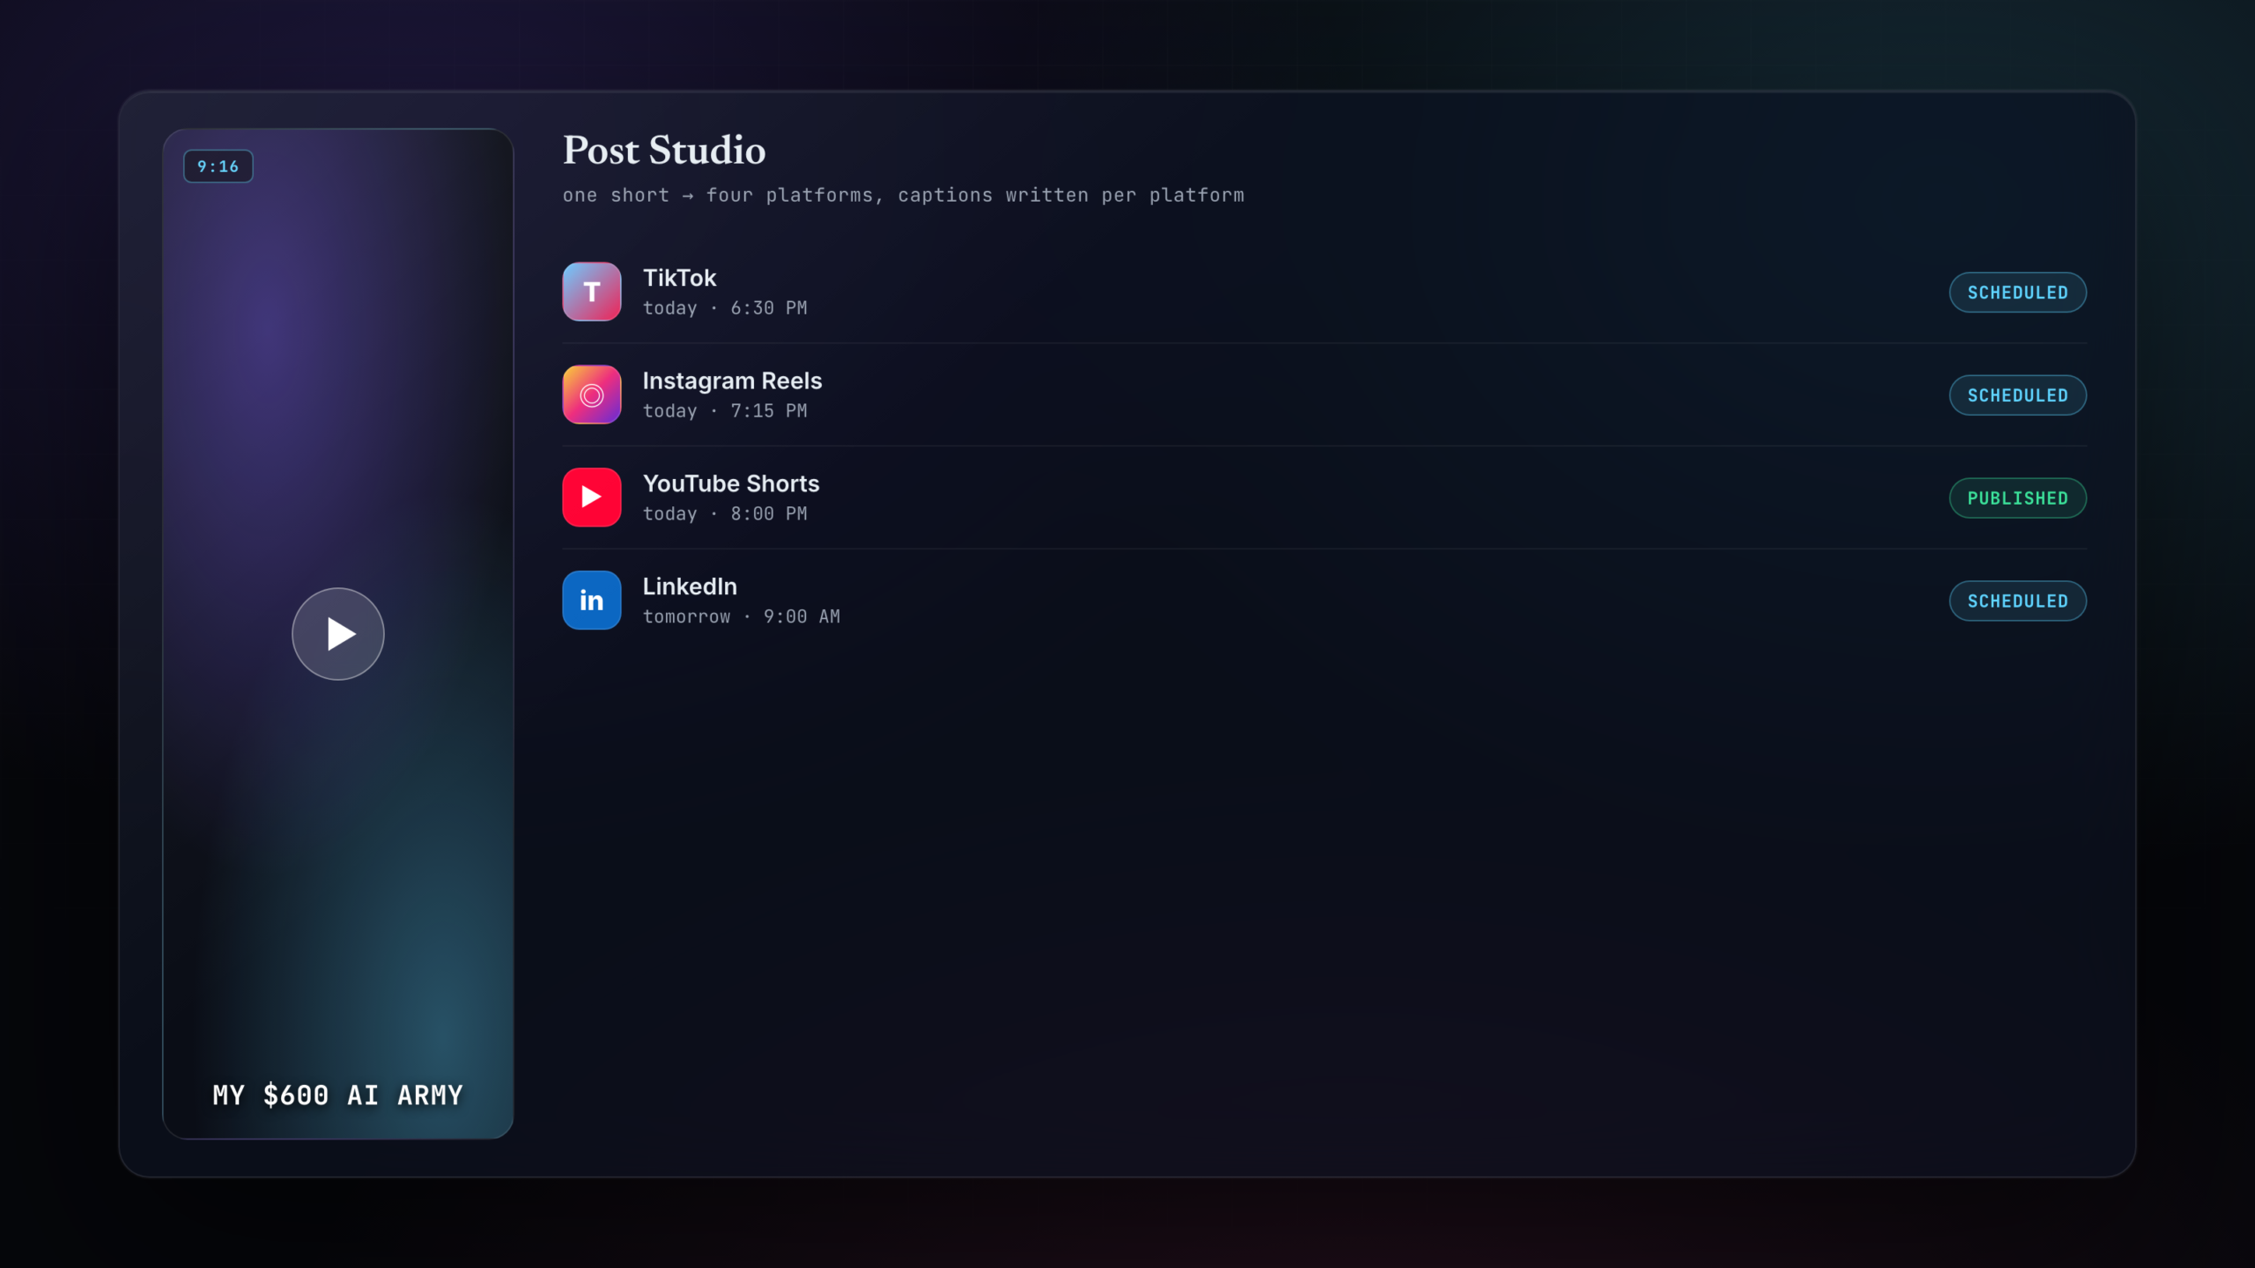Click the 'today · 8:00 PM' schedule time
The width and height of the screenshot is (2255, 1268).
click(x=725, y=514)
